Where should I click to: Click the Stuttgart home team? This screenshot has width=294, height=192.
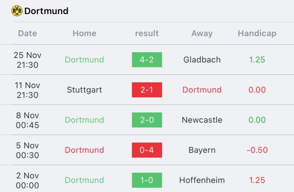coord(84,90)
